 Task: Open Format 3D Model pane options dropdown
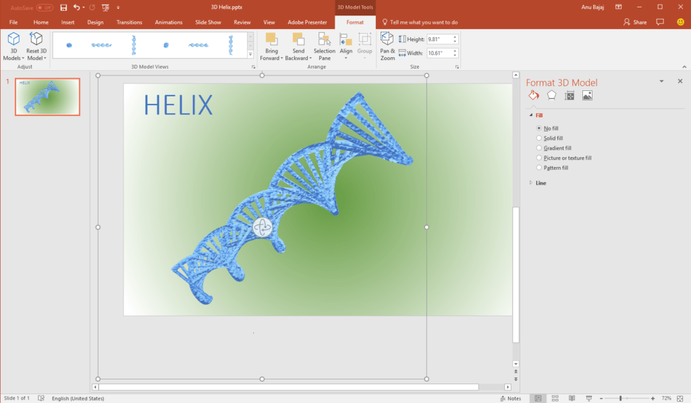coord(661,81)
